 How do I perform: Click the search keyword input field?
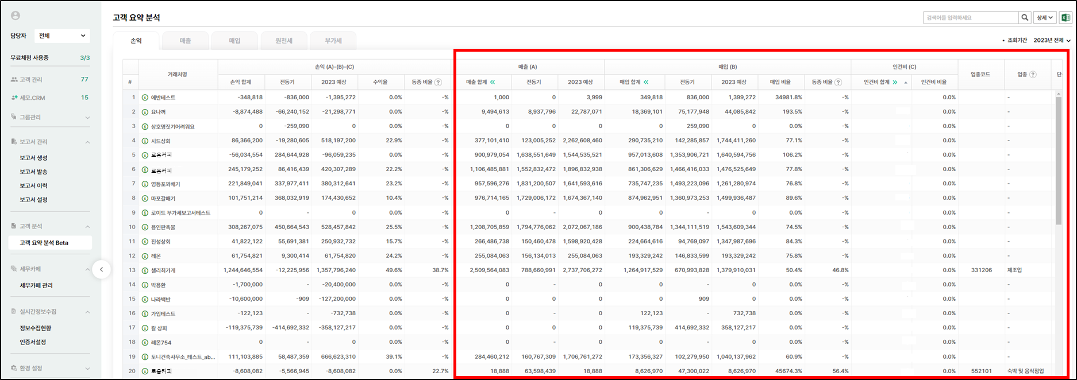(970, 18)
